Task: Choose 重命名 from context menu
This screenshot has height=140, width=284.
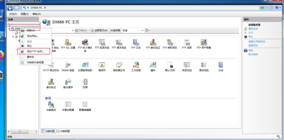Action: pos(36,57)
